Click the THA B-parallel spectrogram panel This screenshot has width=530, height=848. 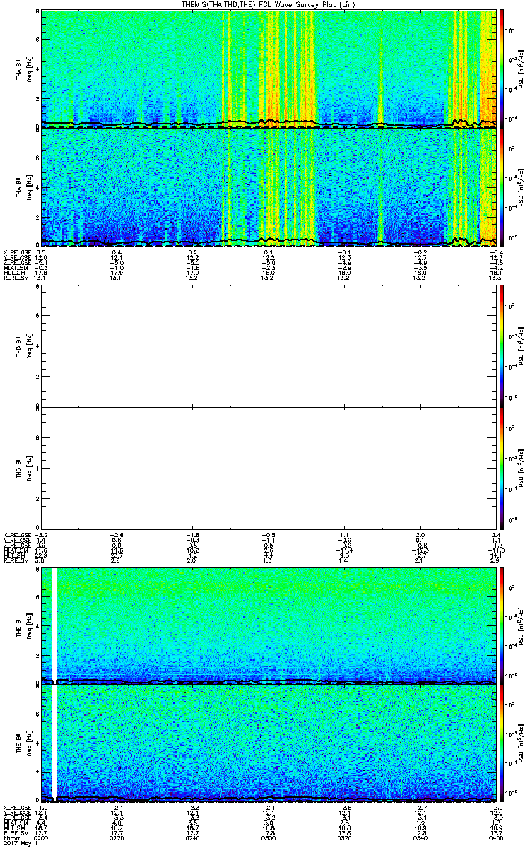tap(269, 186)
